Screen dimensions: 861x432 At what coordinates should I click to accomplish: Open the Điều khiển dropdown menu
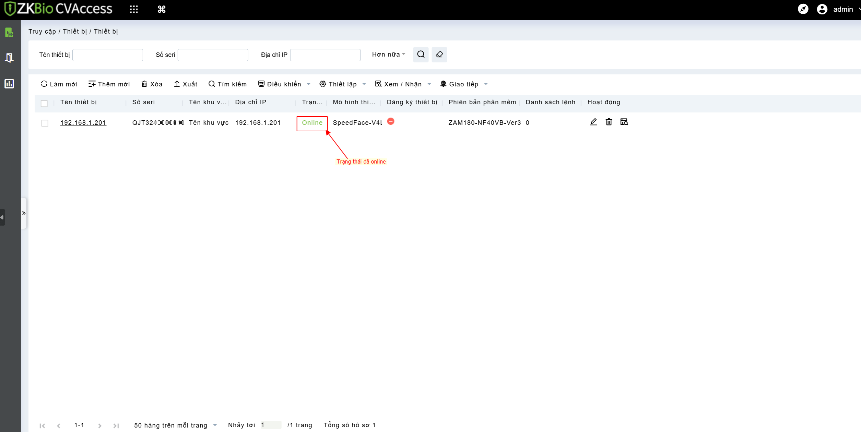tap(284, 84)
